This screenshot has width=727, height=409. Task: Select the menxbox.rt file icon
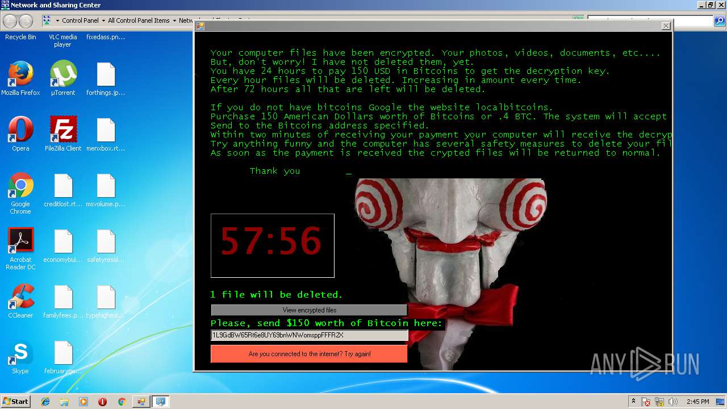tap(106, 130)
